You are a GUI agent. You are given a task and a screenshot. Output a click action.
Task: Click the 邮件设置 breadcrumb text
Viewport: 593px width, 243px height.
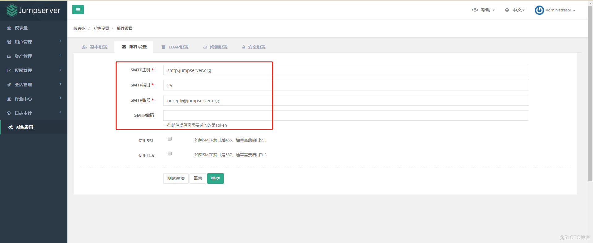[125, 28]
